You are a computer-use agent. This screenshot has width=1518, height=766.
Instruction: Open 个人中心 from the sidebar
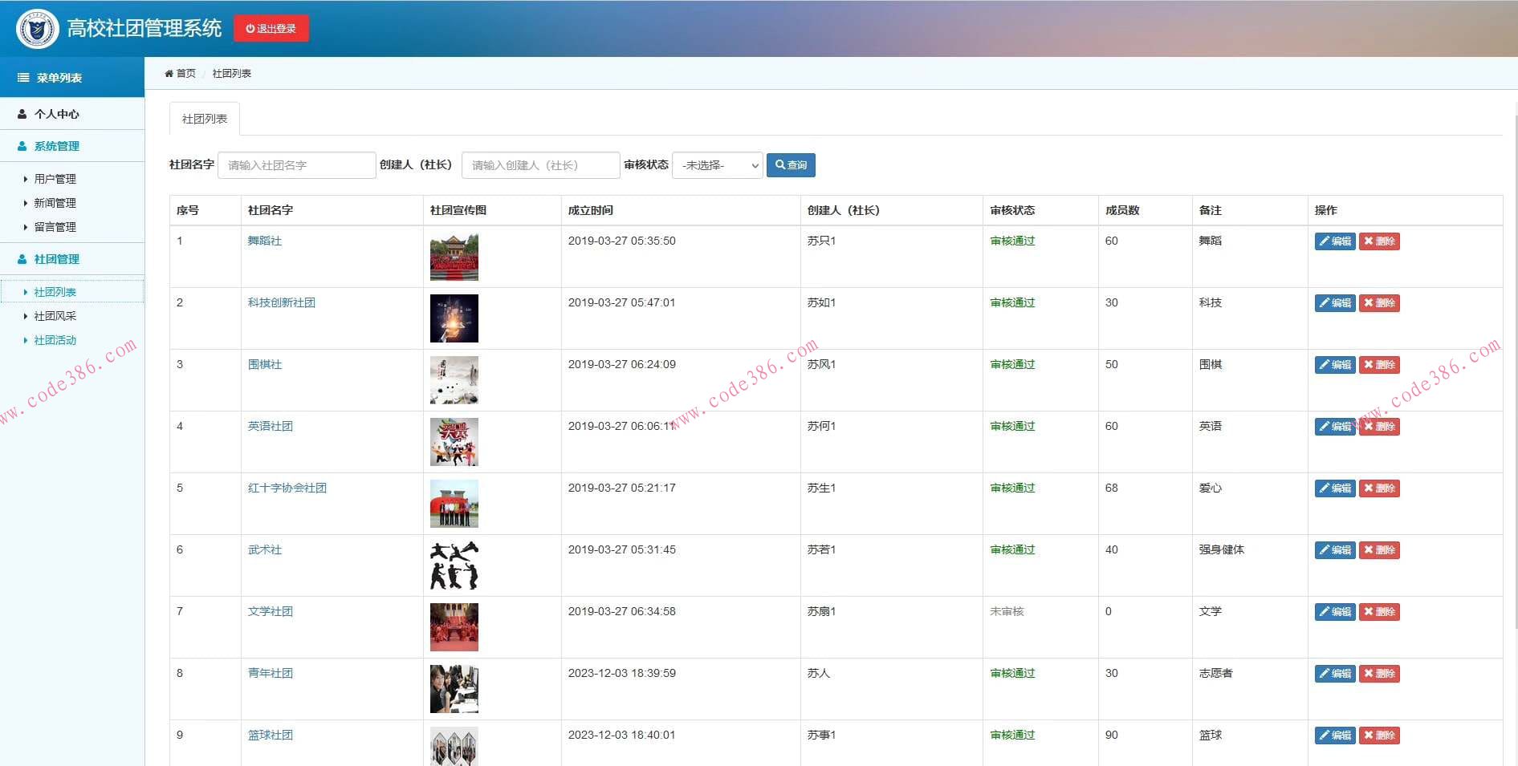click(x=56, y=114)
